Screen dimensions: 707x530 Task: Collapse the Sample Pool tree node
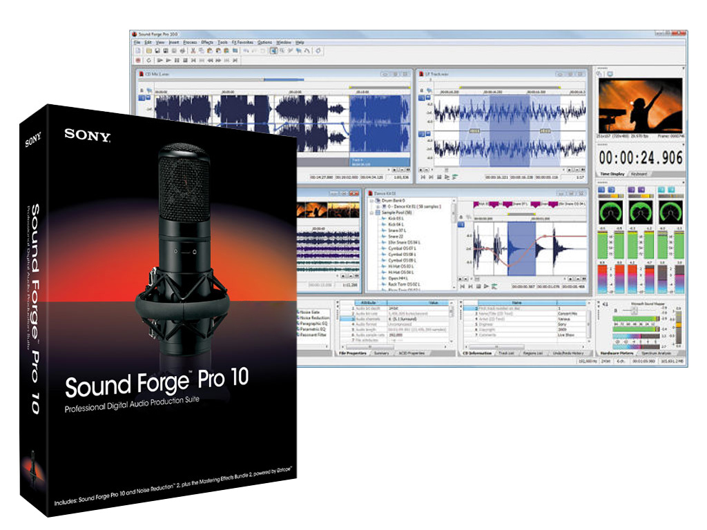(372, 214)
